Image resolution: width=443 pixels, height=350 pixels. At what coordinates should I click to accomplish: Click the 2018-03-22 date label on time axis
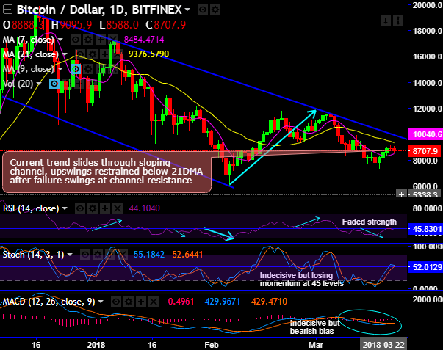[383, 345]
